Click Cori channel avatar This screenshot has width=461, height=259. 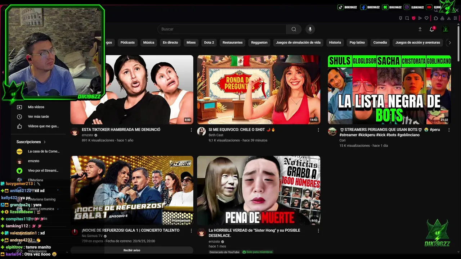click(x=332, y=131)
